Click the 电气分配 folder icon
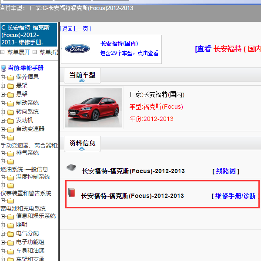The height and width of the screenshot is (261, 261). point(10,234)
